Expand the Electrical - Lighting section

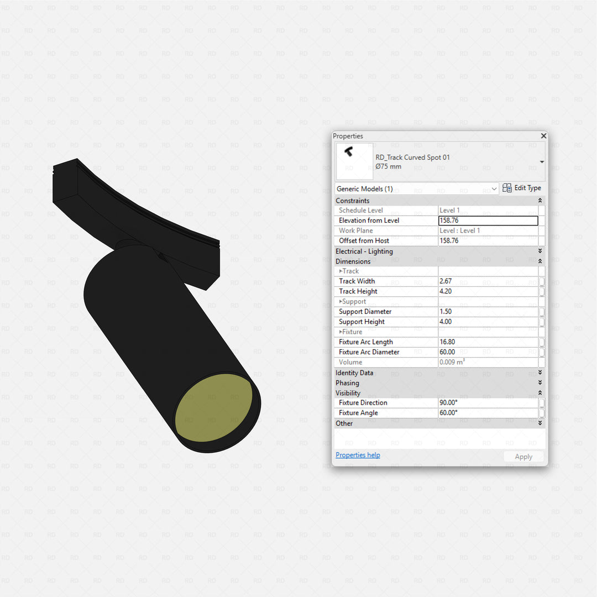pos(540,250)
